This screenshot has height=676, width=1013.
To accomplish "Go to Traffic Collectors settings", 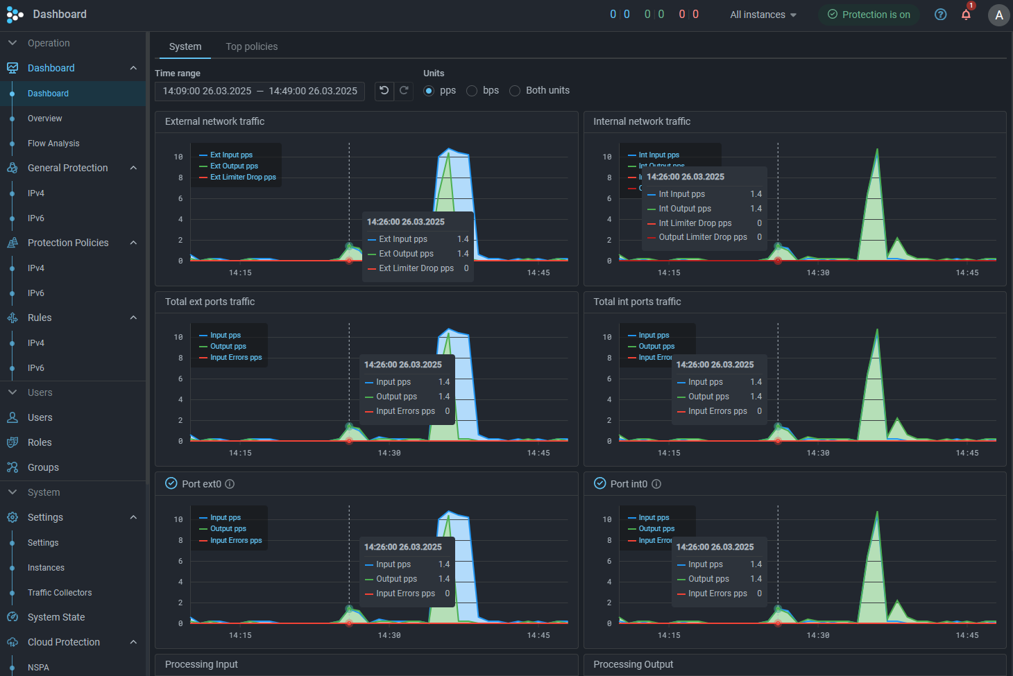I will tap(60, 593).
